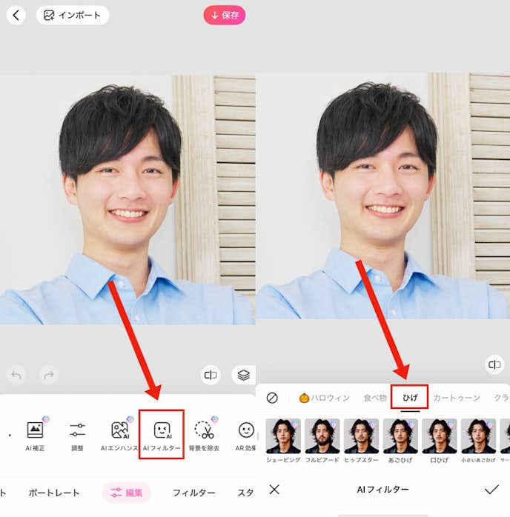Tap compare icon in AI filter screen
The image size is (510, 517).
(x=494, y=364)
